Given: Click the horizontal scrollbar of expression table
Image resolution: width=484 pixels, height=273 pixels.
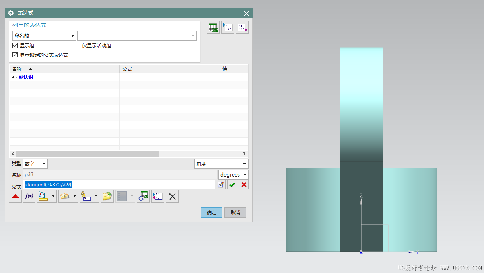Looking at the screenshot, I should point(87,154).
